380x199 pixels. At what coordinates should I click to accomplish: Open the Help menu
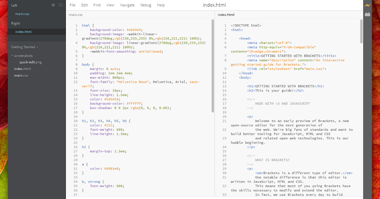point(161,5)
